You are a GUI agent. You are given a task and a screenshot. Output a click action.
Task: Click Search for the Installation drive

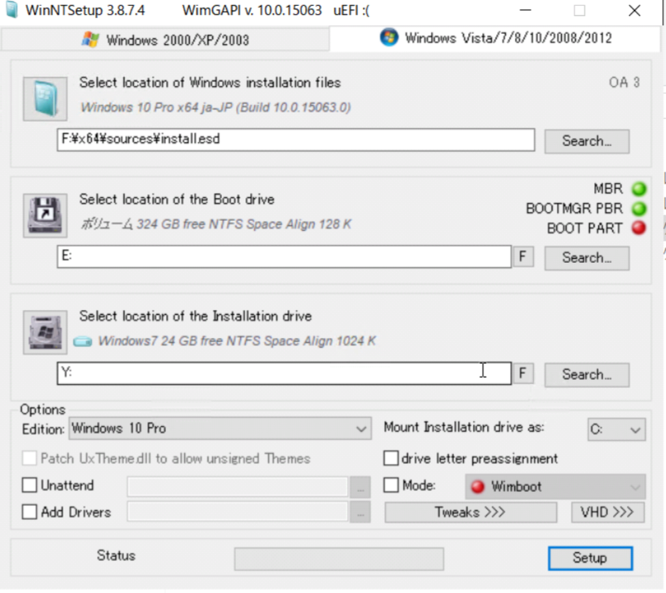pyautogui.click(x=587, y=375)
